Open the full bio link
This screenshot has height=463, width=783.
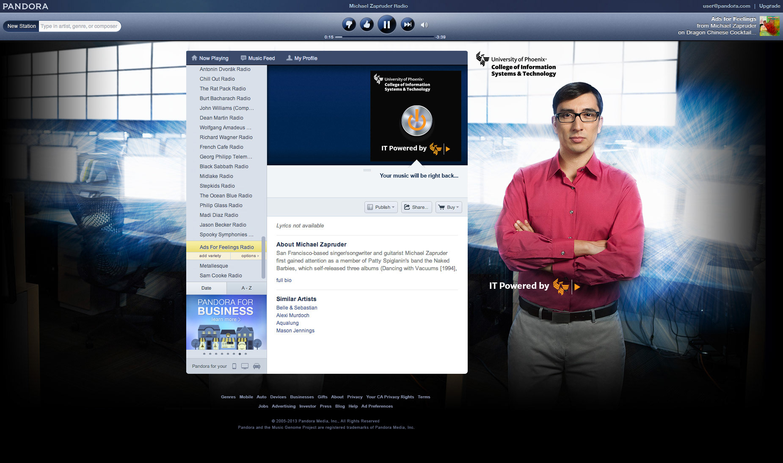(284, 280)
